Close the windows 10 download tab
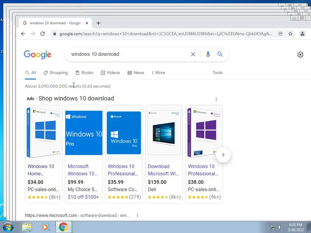311x233 pixels. click(x=87, y=23)
